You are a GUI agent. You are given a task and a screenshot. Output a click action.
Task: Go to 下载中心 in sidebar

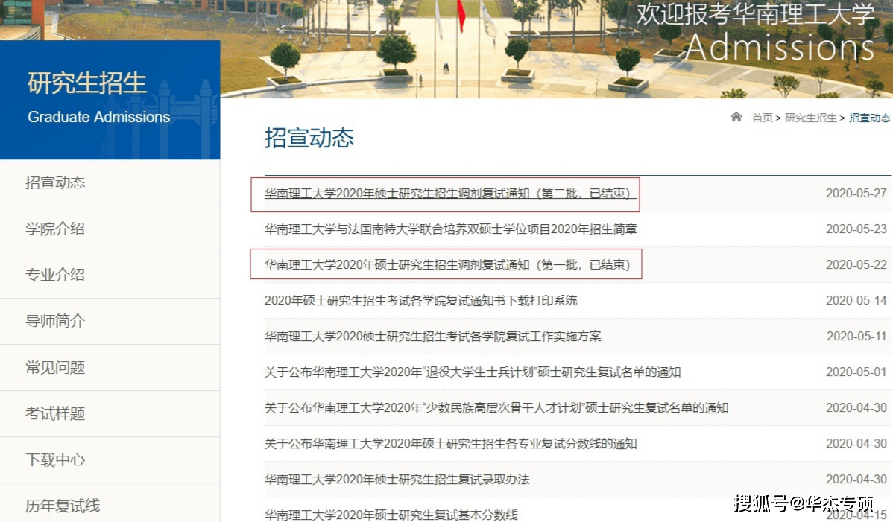pyautogui.click(x=55, y=459)
